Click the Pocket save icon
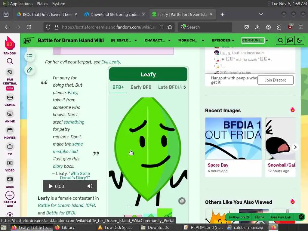The image size is (308, 231). (x=247, y=27)
